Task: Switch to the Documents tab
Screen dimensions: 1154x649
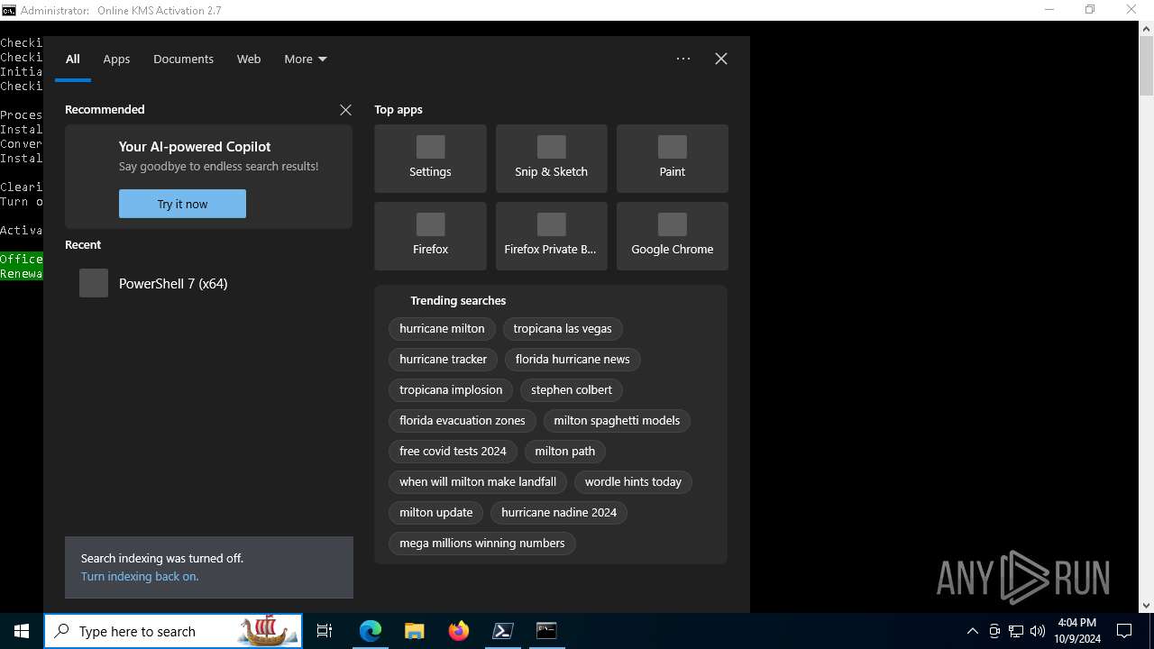Action: coord(183,59)
